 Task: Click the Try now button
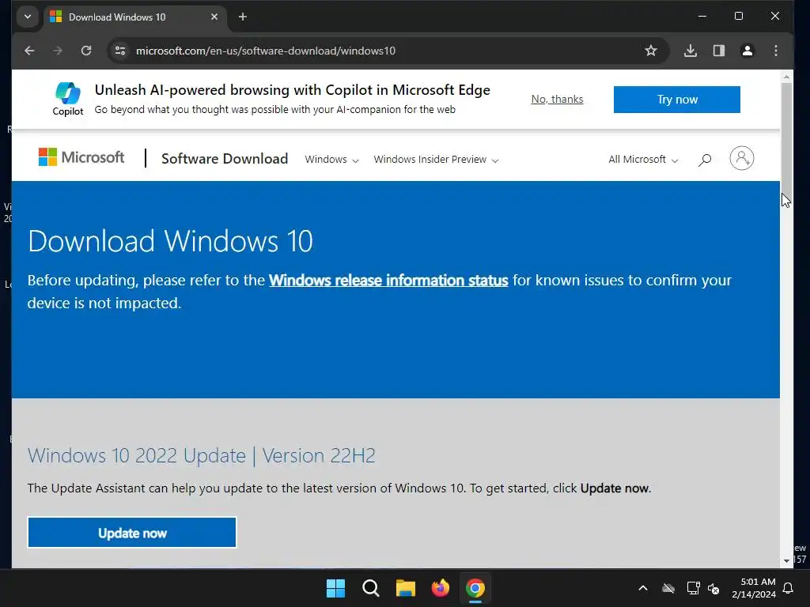677,100
